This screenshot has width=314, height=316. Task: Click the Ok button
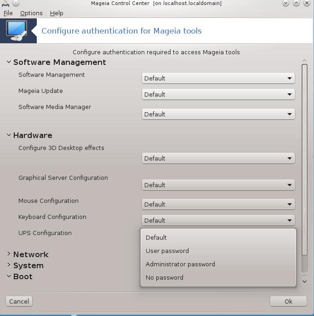(288, 301)
